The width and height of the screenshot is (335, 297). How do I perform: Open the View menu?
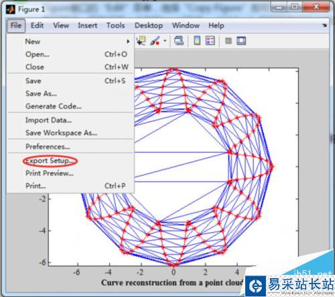[x=61, y=25]
